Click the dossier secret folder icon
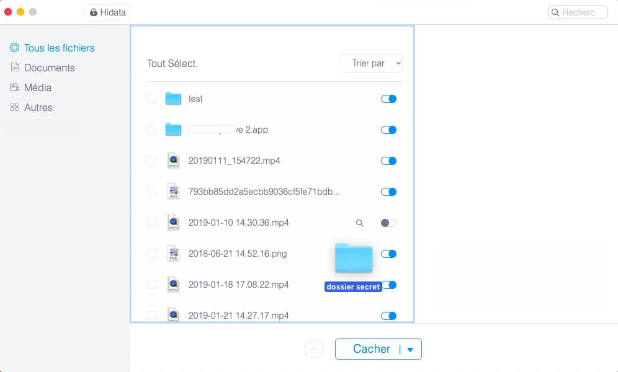The width and height of the screenshot is (618, 372). [353, 258]
